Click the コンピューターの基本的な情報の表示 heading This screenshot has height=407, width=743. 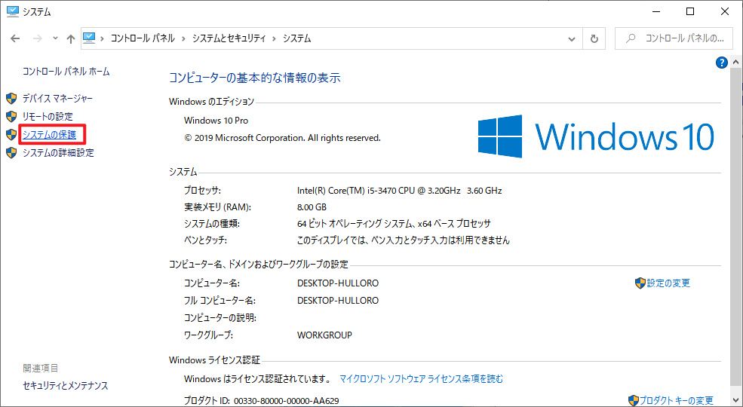point(255,78)
